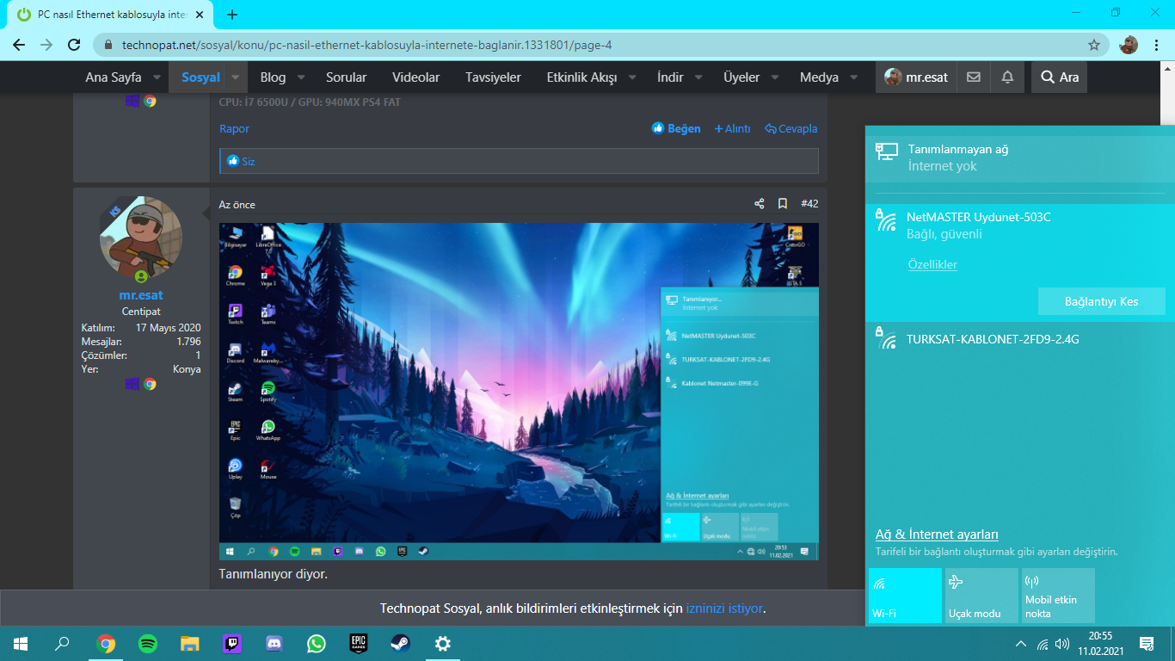Screen dimensions: 1175x661
Task: Open File Explorer from the taskbar
Action: click(x=190, y=643)
